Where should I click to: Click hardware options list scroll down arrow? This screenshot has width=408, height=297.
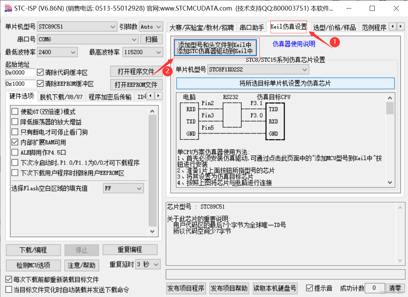(x=153, y=231)
